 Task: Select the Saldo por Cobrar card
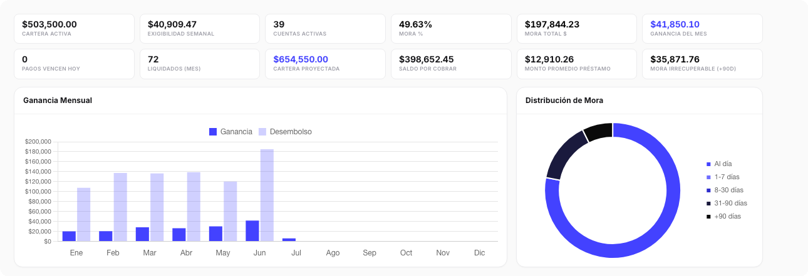point(451,64)
